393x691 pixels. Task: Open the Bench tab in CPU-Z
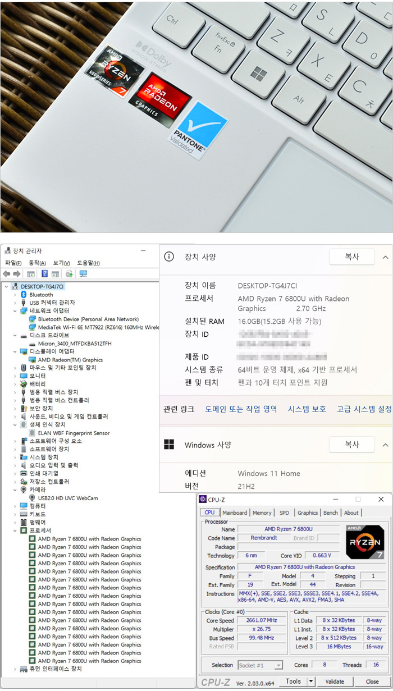331,512
